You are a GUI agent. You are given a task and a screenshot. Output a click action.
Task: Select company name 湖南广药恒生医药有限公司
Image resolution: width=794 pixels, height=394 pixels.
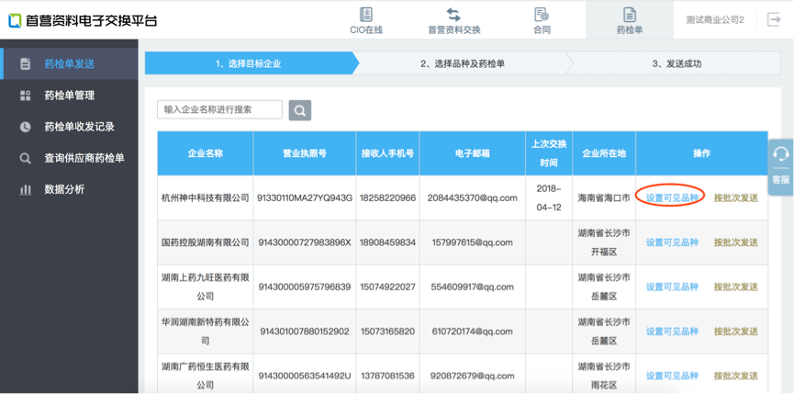(x=205, y=377)
